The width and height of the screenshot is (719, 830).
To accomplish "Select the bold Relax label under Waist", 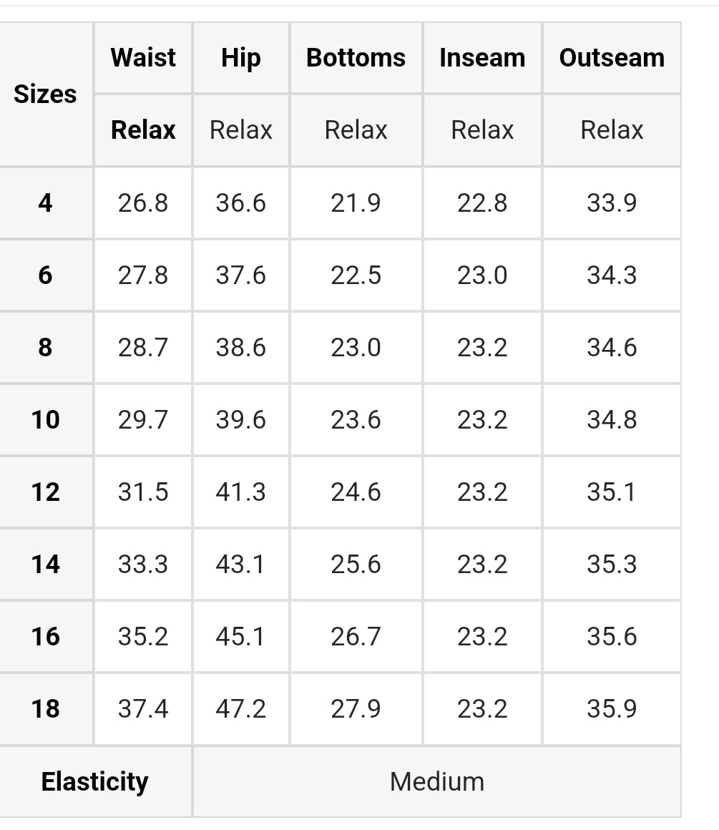I will (x=143, y=130).
